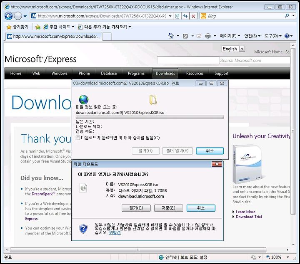The height and width of the screenshot is (264, 300).
Task: Open Favorites (즐겨찾기) star button
Action: [17, 27]
